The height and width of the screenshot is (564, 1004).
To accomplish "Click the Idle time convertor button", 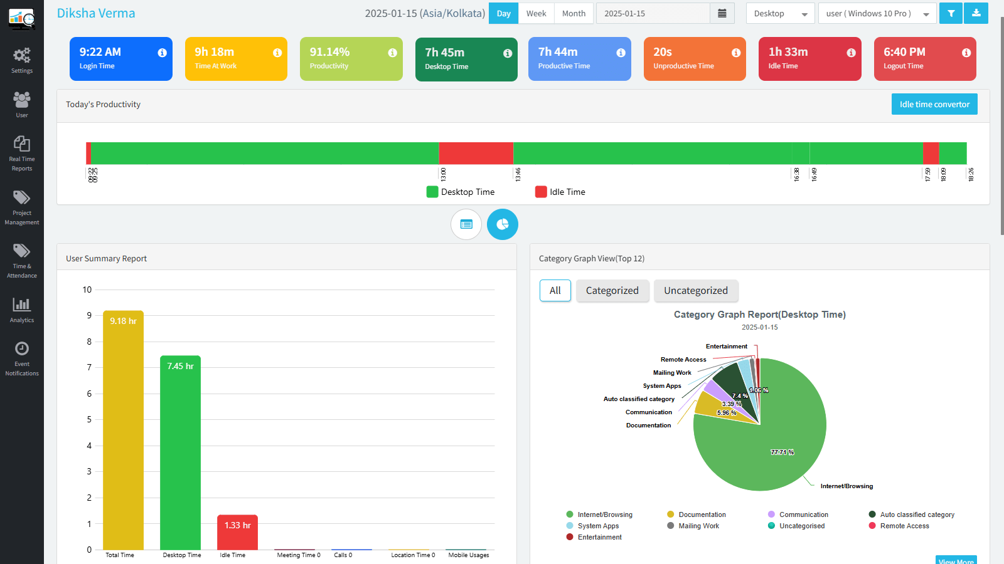I will tap(934, 104).
